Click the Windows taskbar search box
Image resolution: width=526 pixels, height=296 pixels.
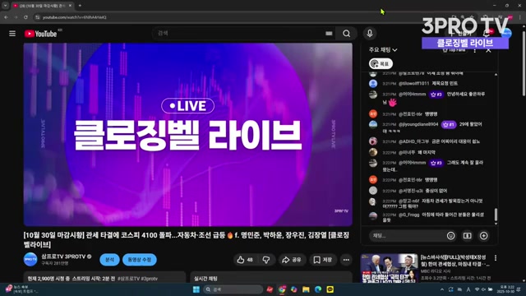pos(233,289)
